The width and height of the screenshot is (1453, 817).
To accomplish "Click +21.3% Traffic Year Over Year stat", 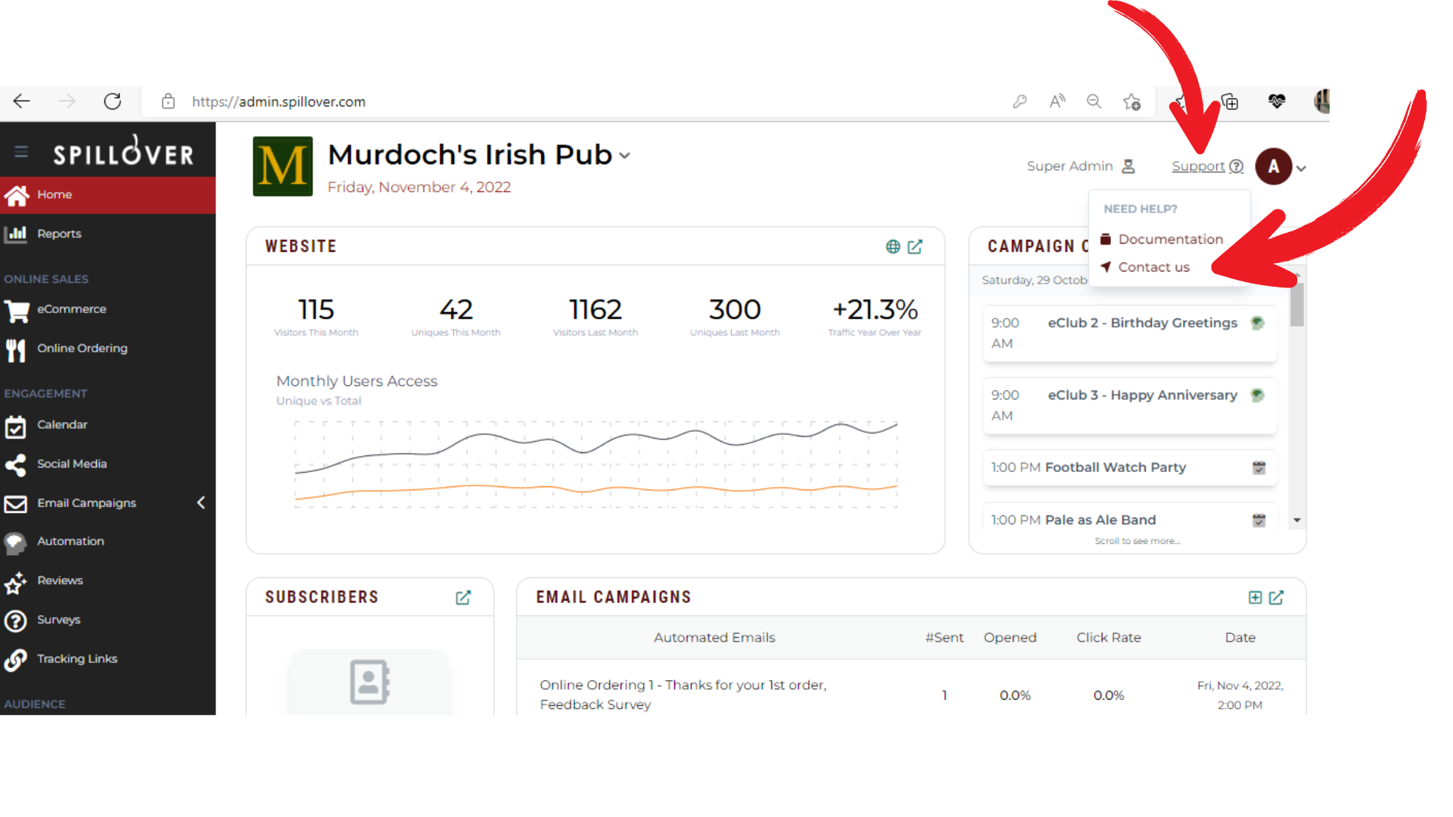I will click(x=875, y=316).
